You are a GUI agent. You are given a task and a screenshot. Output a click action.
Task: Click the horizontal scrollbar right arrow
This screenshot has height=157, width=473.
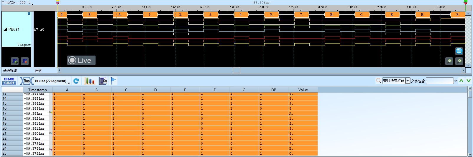[x=463, y=70]
